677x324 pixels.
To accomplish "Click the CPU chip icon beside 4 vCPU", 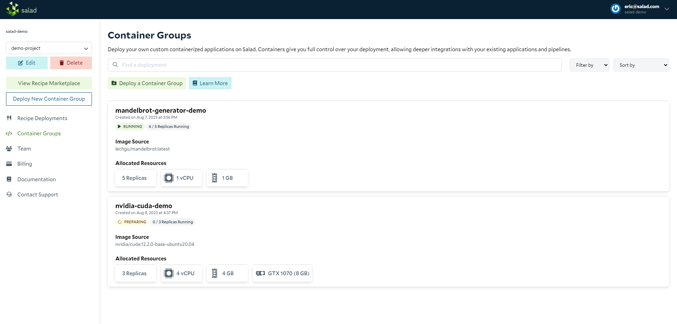I will (x=169, y=273).
